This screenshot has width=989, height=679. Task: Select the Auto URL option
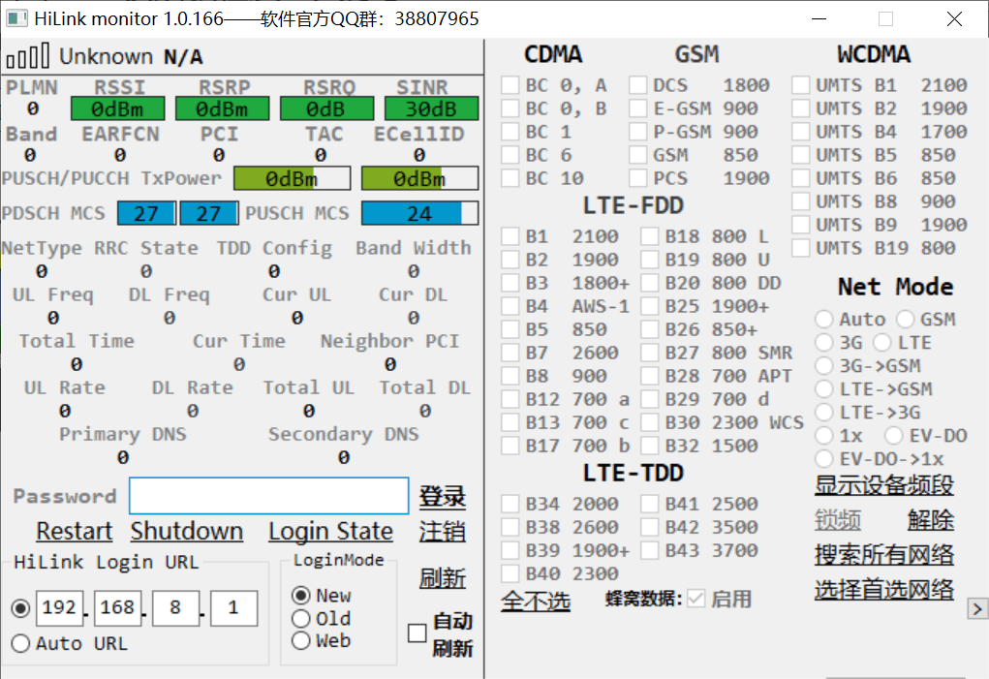point(19,642)
